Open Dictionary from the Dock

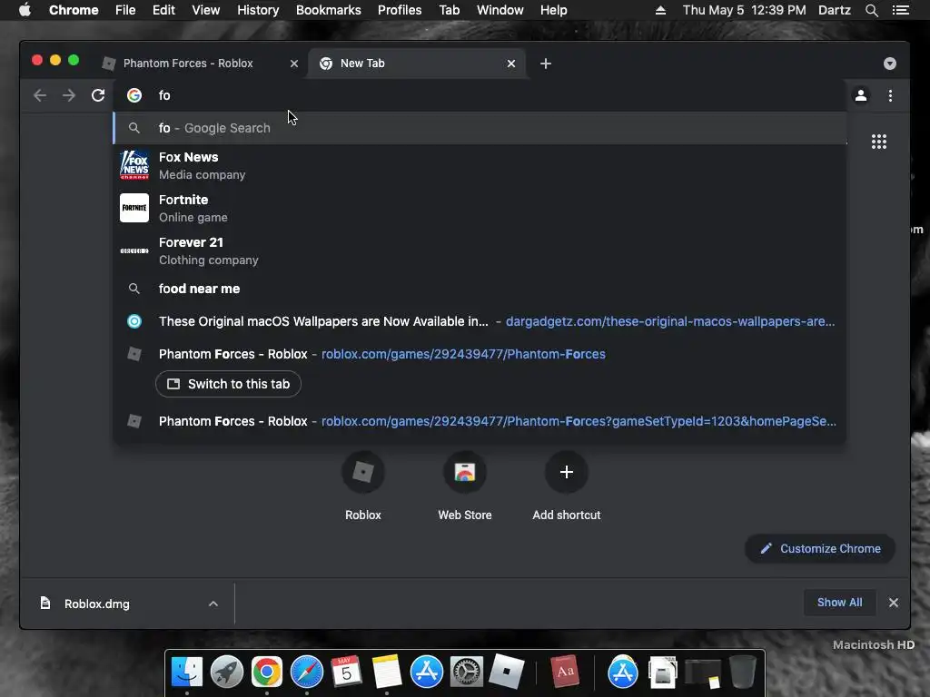(565, 672)
